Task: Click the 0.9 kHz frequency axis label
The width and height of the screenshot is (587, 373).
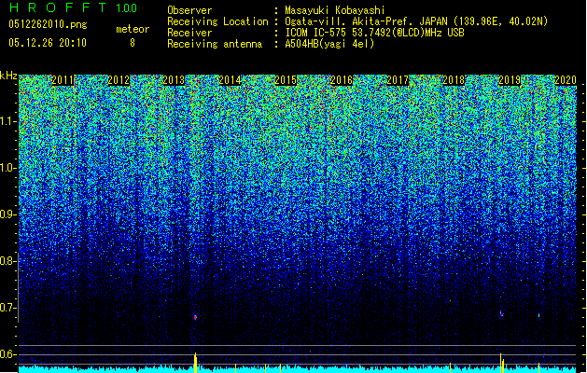Action: [8, 214]
